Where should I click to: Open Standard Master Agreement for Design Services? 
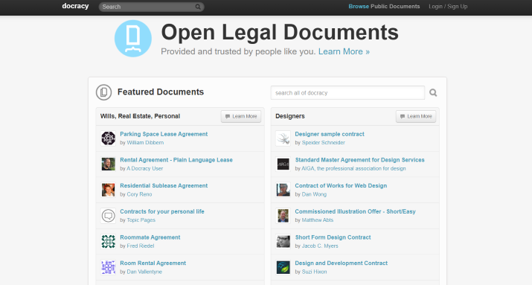(359, 160)
